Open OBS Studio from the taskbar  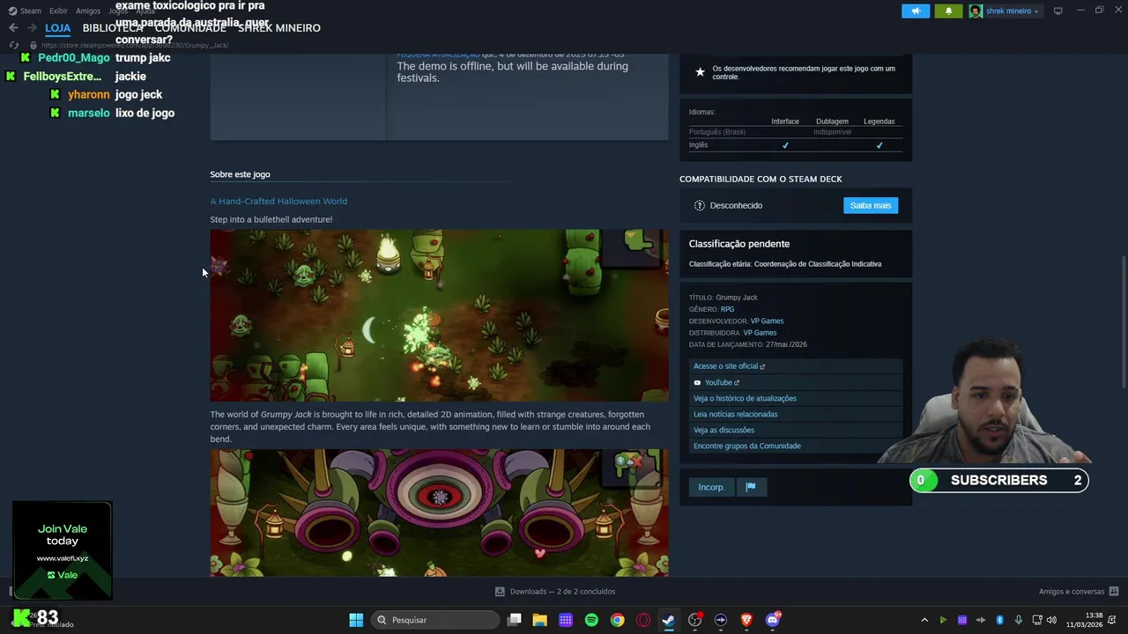[x=694, y=620]
